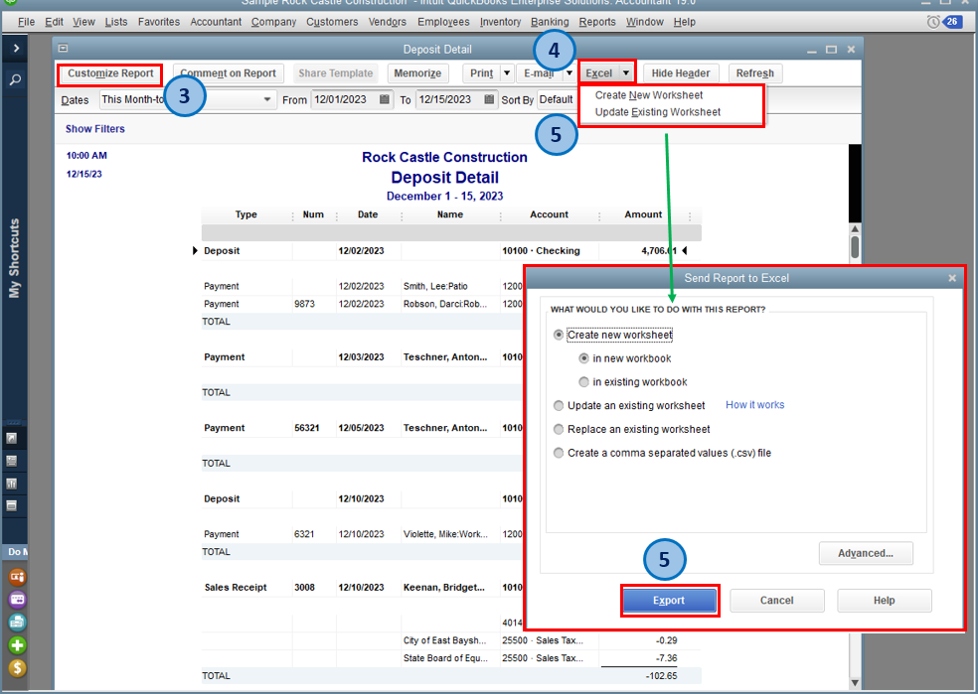
Task: Open the Advanced options button
Action: 866,553
